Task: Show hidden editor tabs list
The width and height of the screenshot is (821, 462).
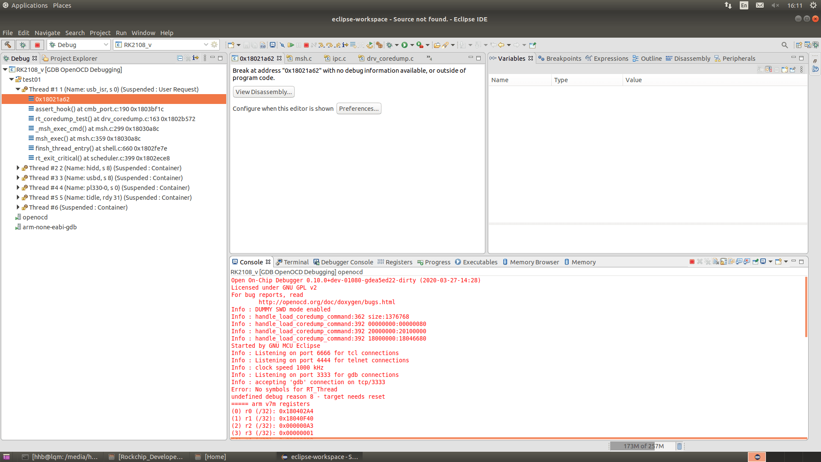Action: [429, 58]
